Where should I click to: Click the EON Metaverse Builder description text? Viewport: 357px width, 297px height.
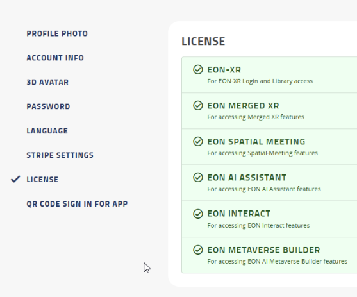(x=277, y=261)
